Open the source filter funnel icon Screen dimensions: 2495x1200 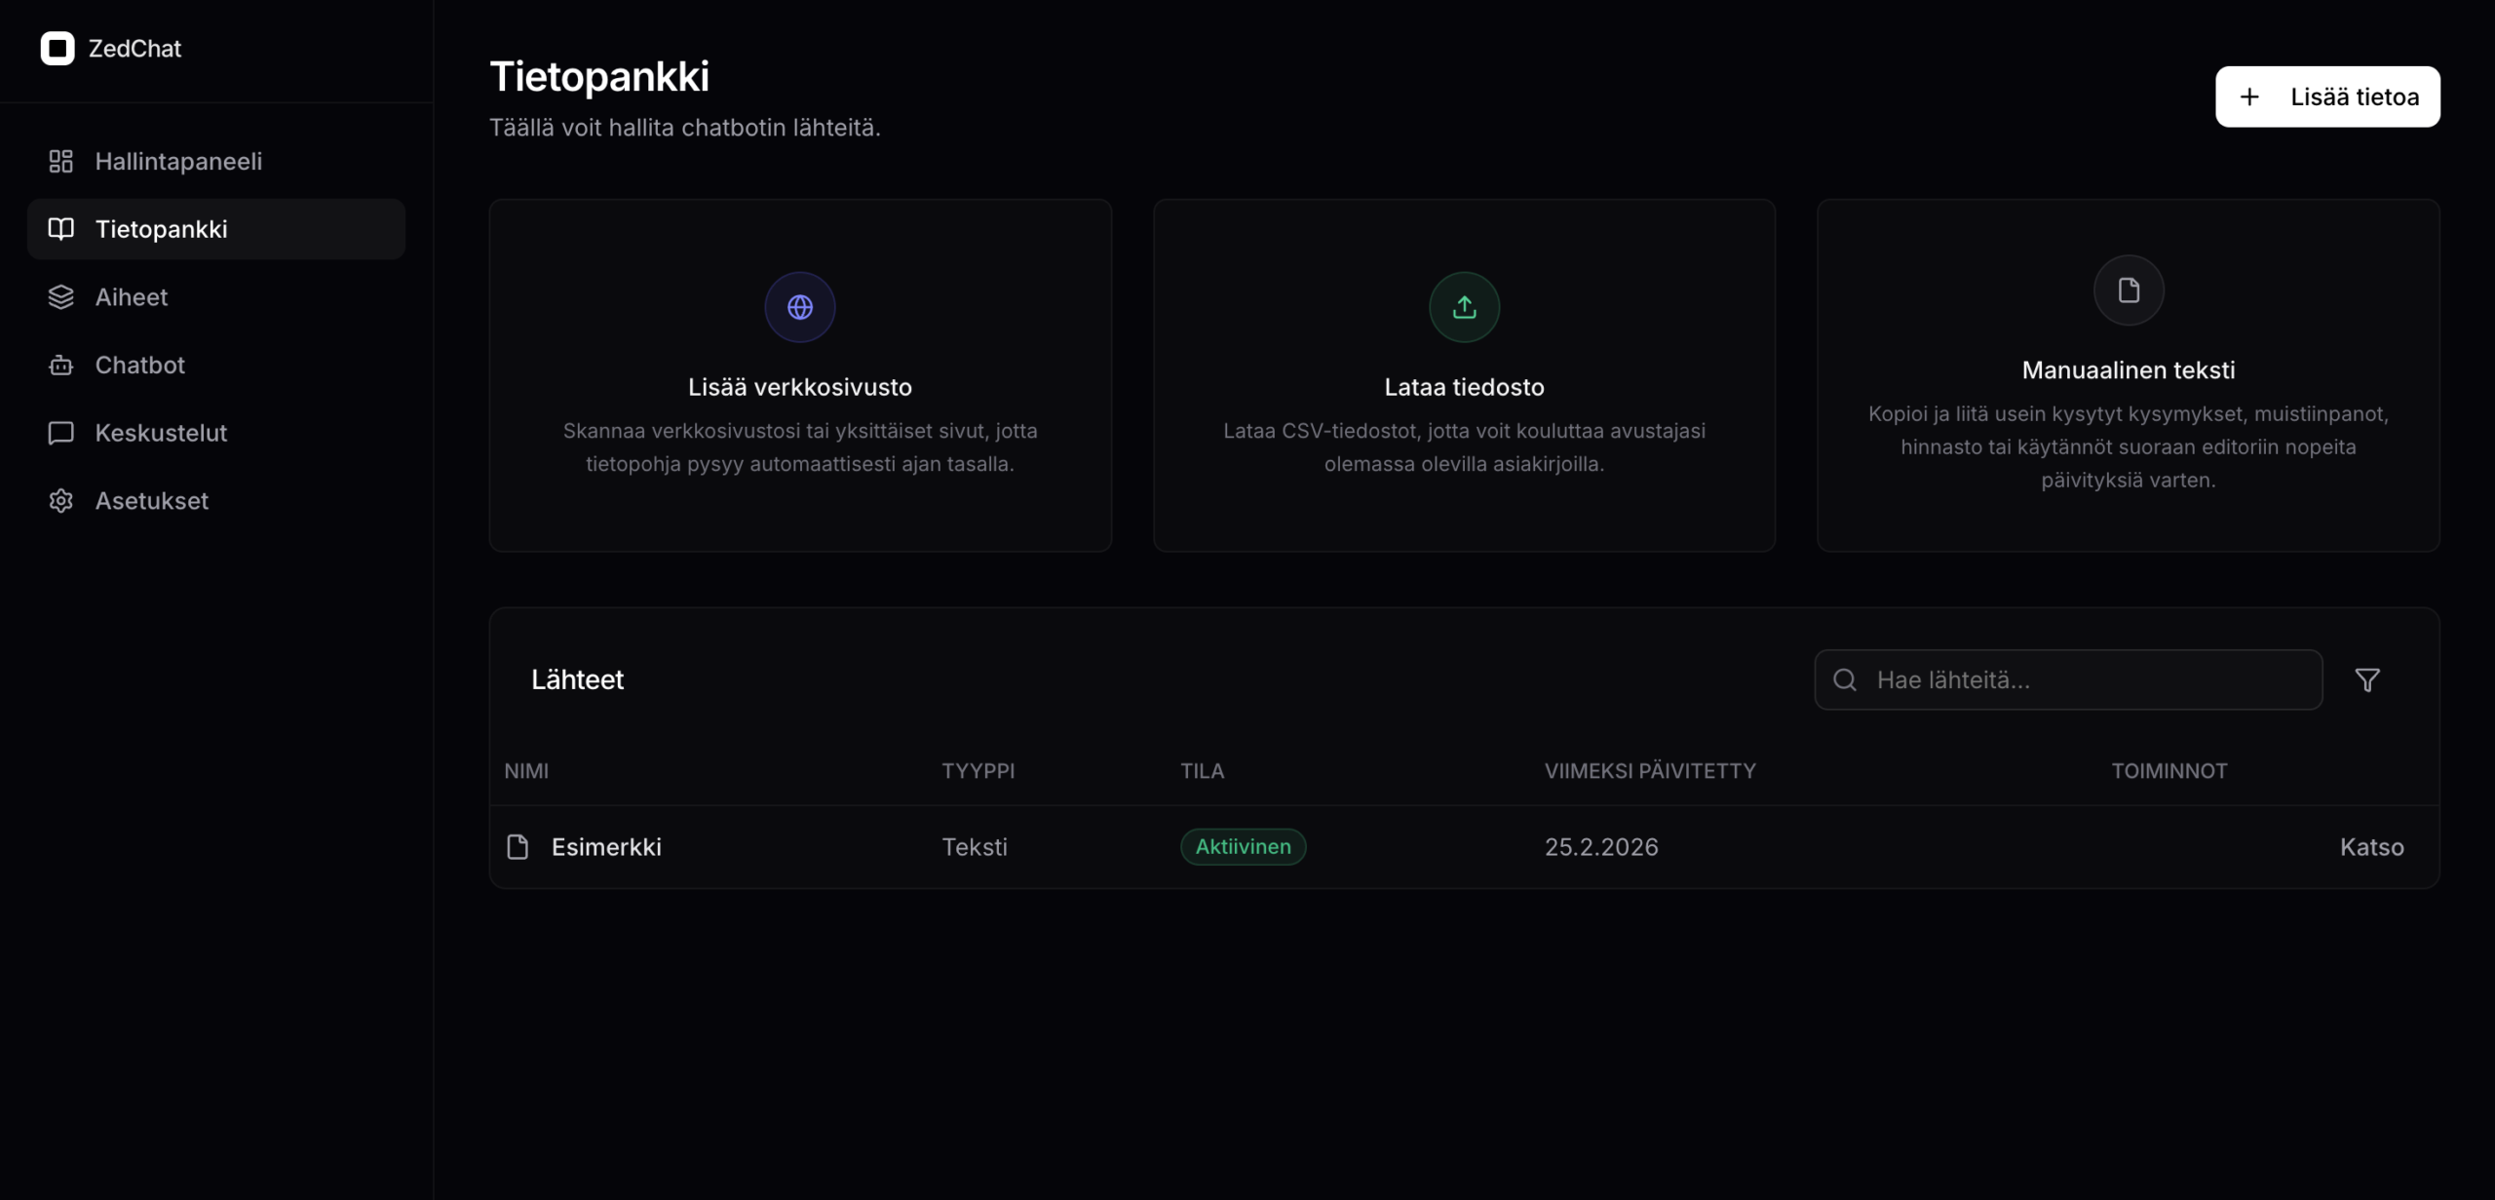click(x=2367, y=679)
